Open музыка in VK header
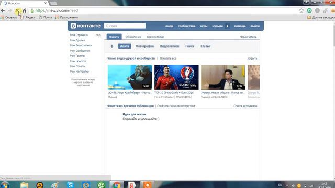The width and height of the screenshot is (335, 188). point(217,26)
